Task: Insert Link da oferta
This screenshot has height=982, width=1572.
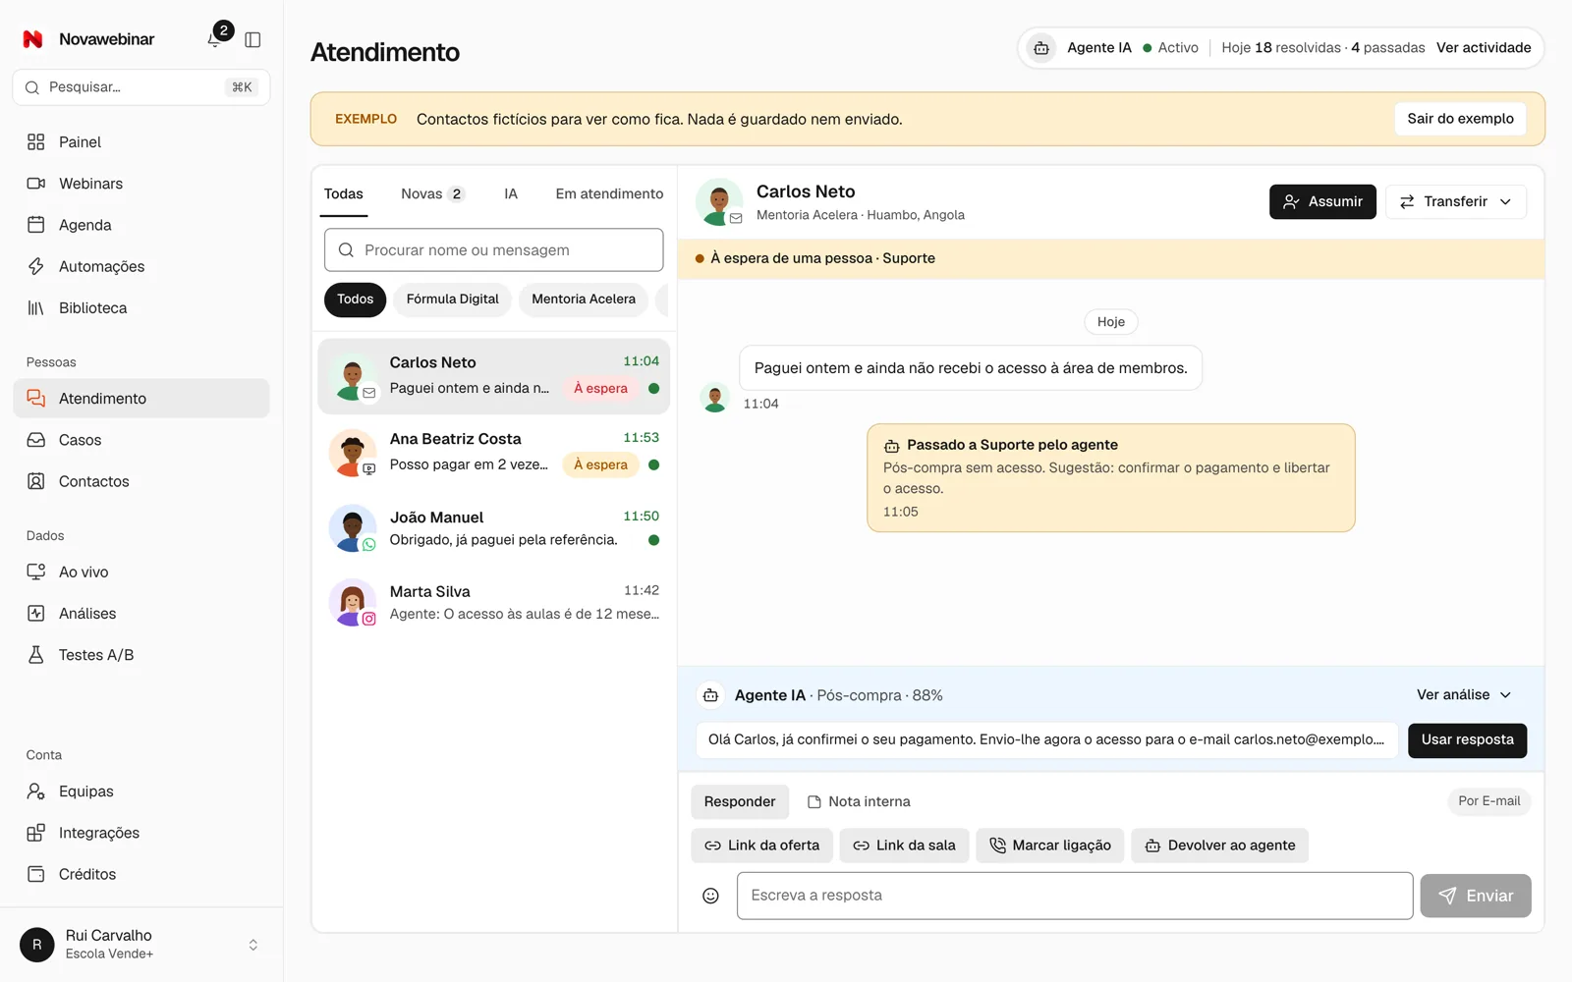Action: click(x=761, y=846)
